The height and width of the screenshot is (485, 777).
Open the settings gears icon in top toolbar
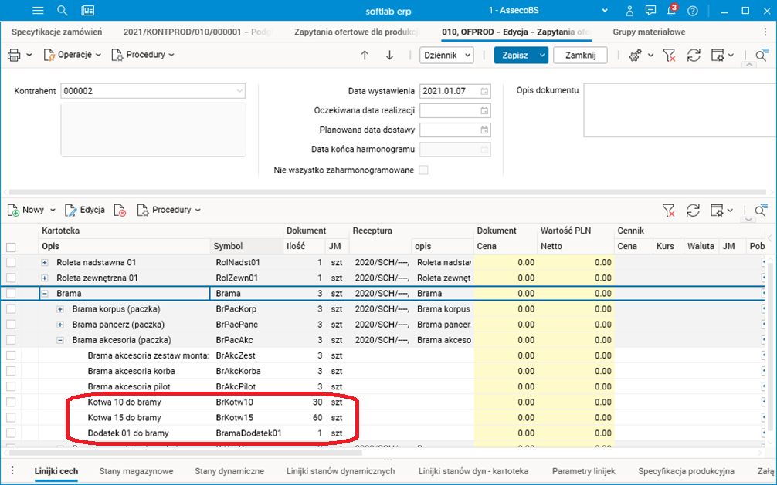coord(636,55)
